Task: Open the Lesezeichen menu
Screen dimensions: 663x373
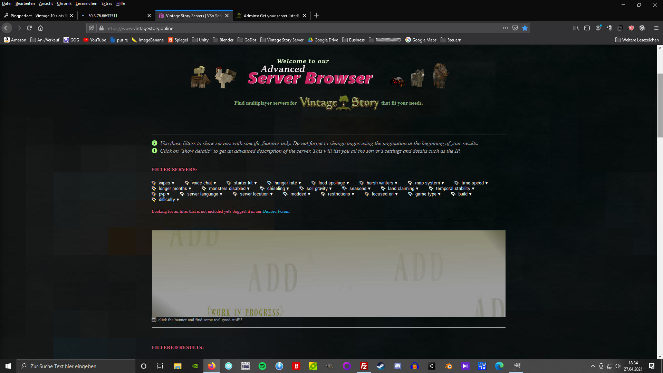Action: pos(86,3)
